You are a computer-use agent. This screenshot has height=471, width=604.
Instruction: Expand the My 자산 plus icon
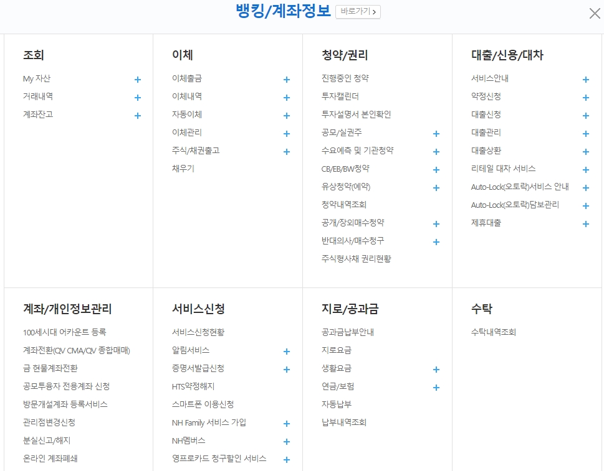pyautogui.click(x=137, y=80)
